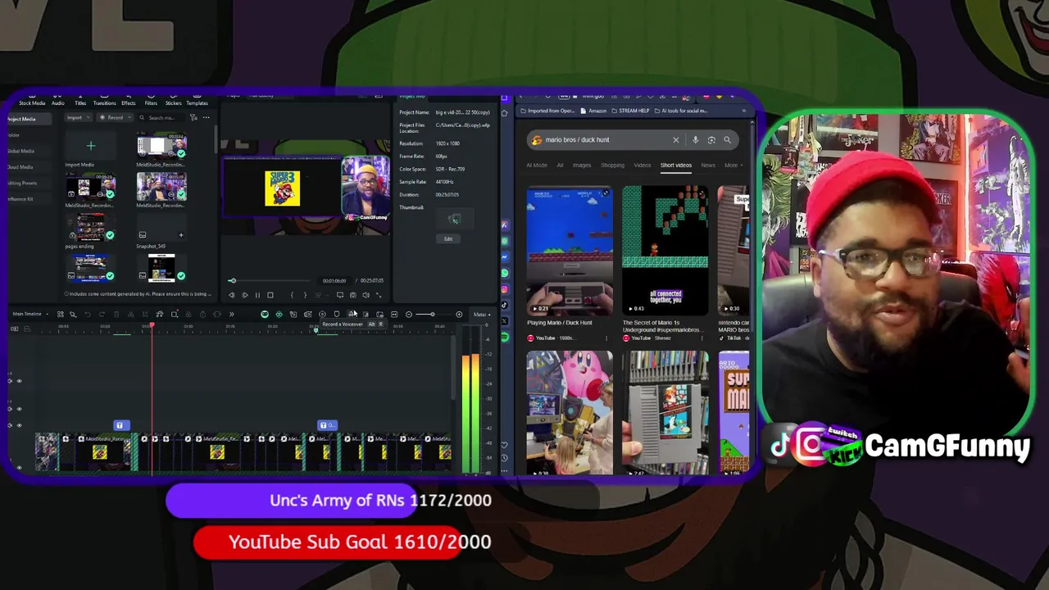
Task: Open the media panel more-options menu
Action: pyautogui.click(x=206, y=118)
